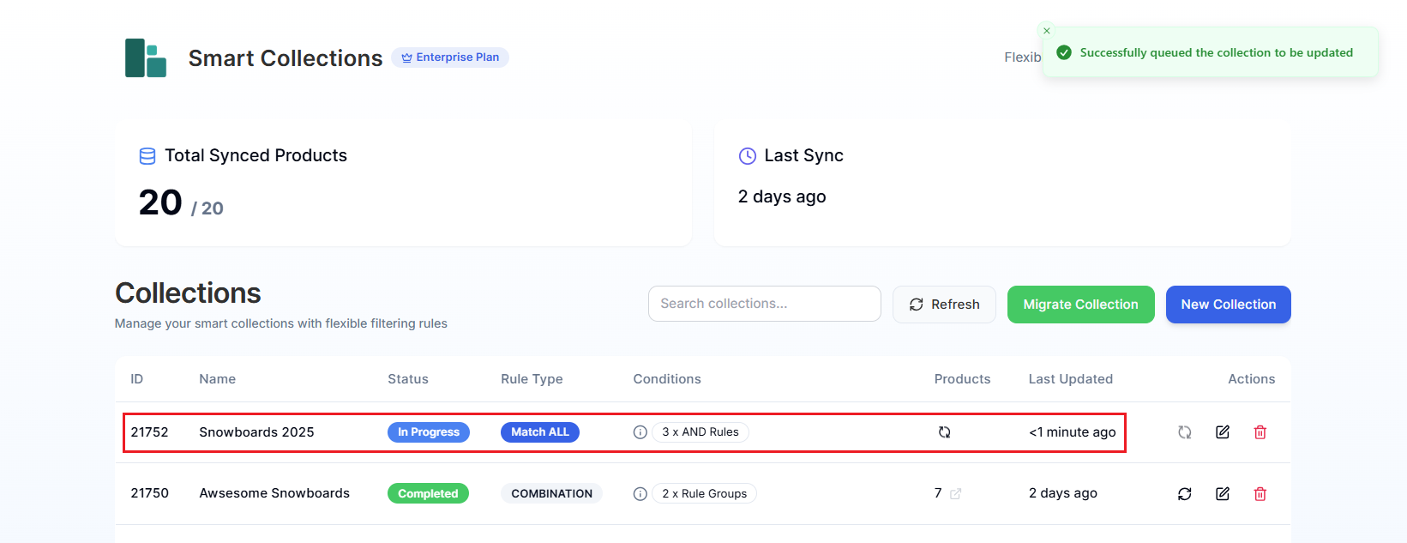Delete the Awsesome Snowboards collection
Viewport: 1407px width, 543px height.
[x=1260, y=494]
